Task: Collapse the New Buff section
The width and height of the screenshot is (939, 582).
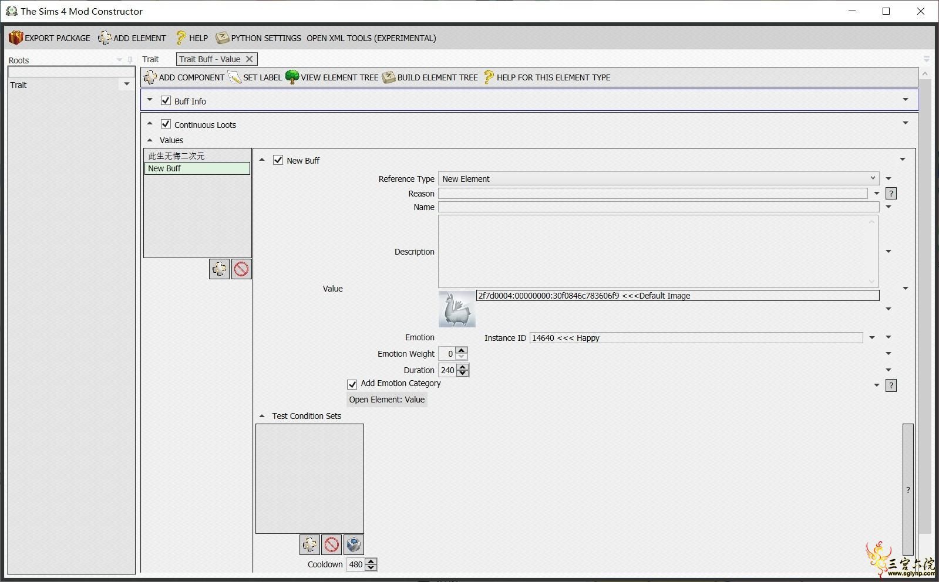Action: tap(262, 160)
